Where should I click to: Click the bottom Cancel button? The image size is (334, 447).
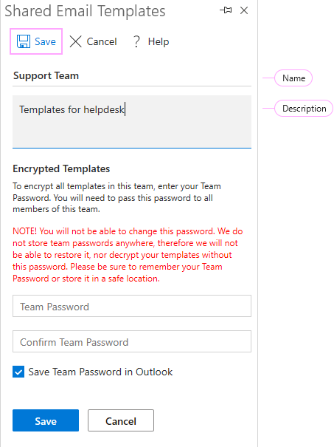tap(121, 420)
